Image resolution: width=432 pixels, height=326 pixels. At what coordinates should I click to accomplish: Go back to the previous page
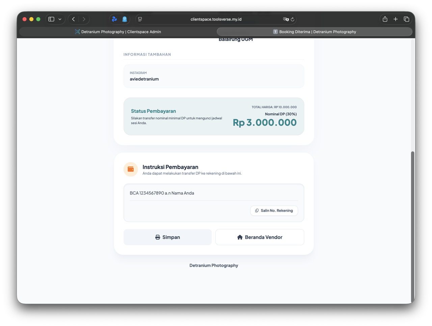point(74,19)
